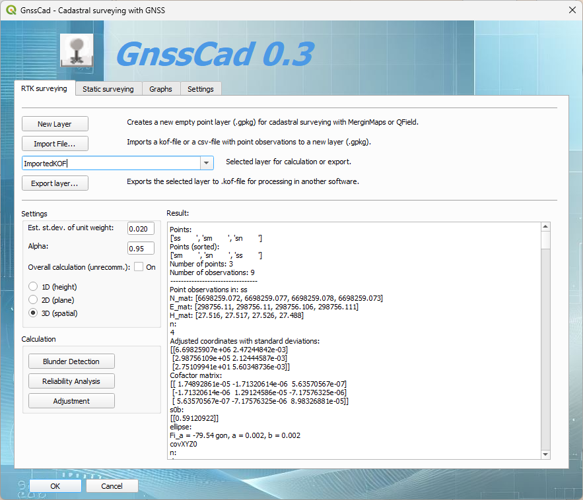Click the 'Cofactor matrix:' heading in results

tap(195, 375)
